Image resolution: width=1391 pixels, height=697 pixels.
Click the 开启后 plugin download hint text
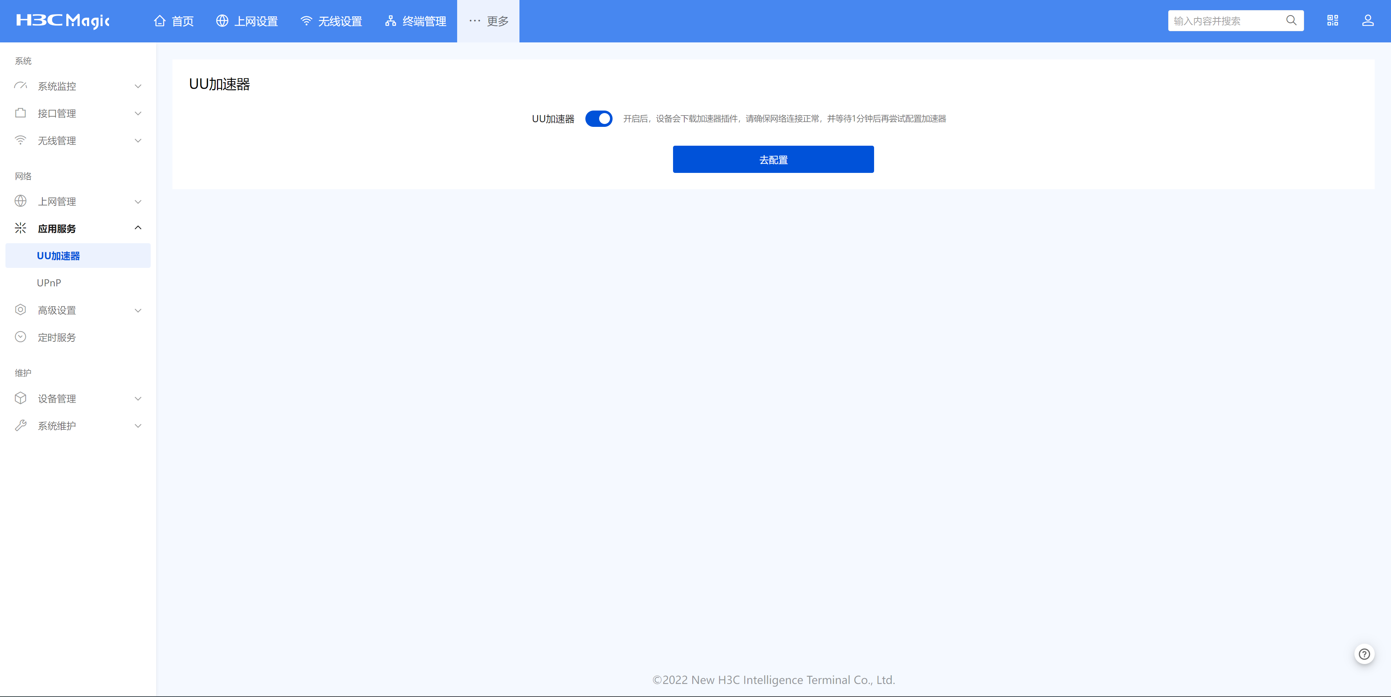tap(785, 118)
